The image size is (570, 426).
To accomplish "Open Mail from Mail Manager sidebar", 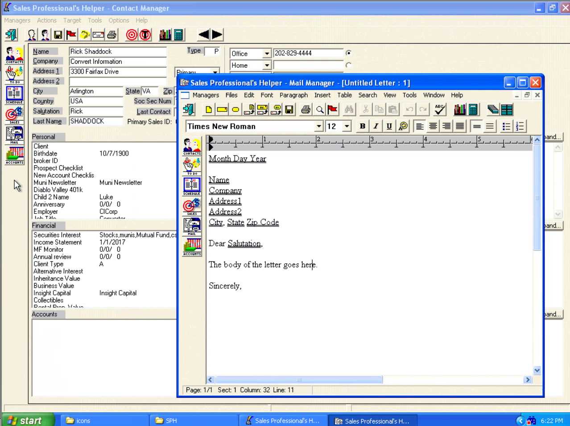I will 192,227.
